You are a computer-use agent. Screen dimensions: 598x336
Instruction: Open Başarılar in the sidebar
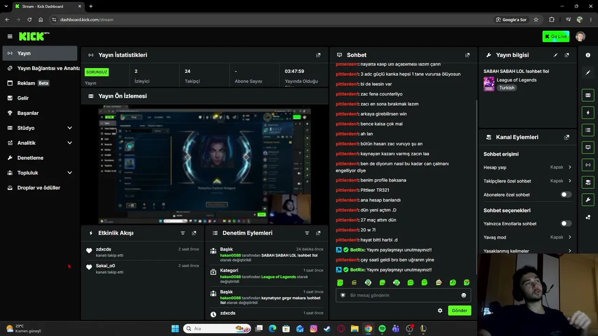(39, 113)
